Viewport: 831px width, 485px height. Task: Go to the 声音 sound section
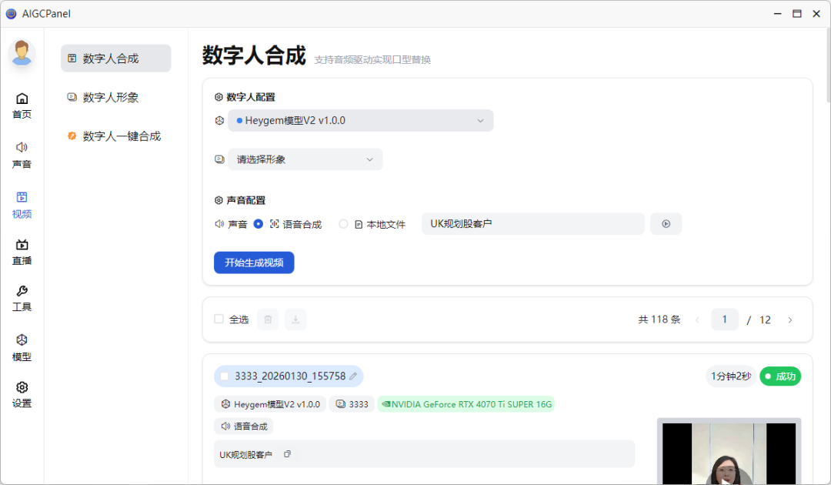click(22, 155)
